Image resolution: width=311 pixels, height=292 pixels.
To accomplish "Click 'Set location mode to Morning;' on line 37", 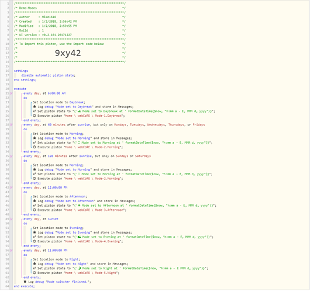I will click(58, 166).
